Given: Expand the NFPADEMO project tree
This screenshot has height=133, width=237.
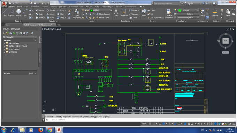Looking at the screenshot, I should click(x=5, y=43).
